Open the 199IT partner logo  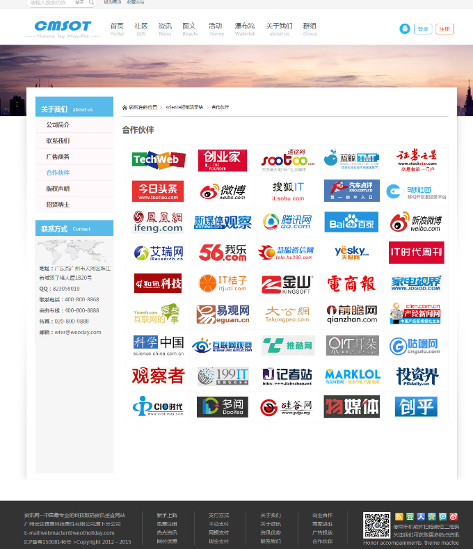[x=223, y=376]
